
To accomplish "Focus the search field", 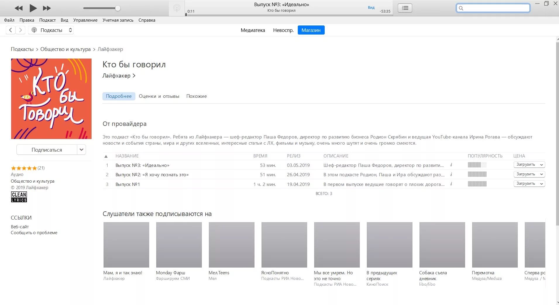I will (x=493, y=8).
